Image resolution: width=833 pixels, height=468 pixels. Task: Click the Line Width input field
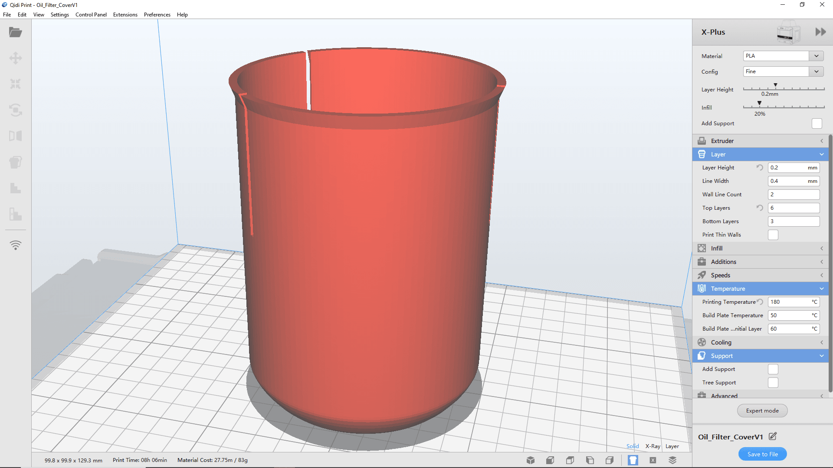[794, 181]
